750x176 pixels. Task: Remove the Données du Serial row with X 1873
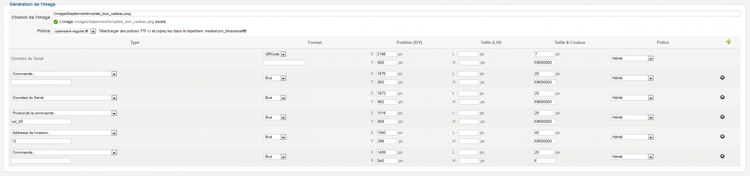pyautogui.click(x=722, y=97)
